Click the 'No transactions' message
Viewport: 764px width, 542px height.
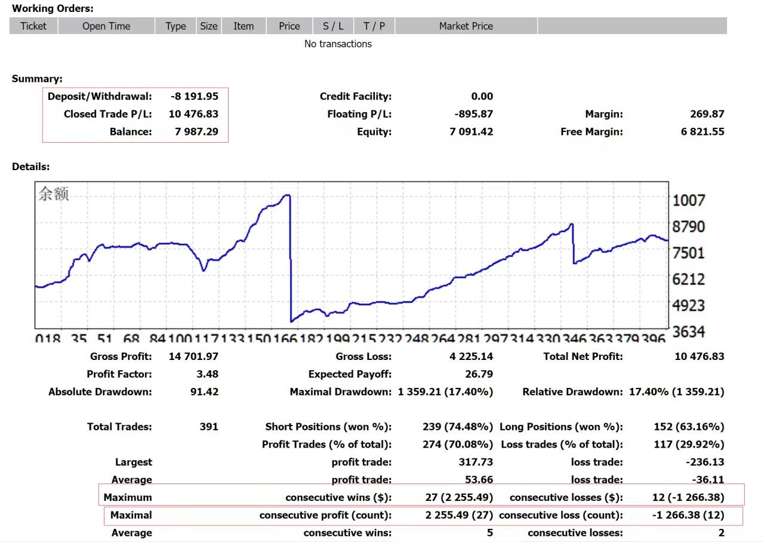(338, 44)
